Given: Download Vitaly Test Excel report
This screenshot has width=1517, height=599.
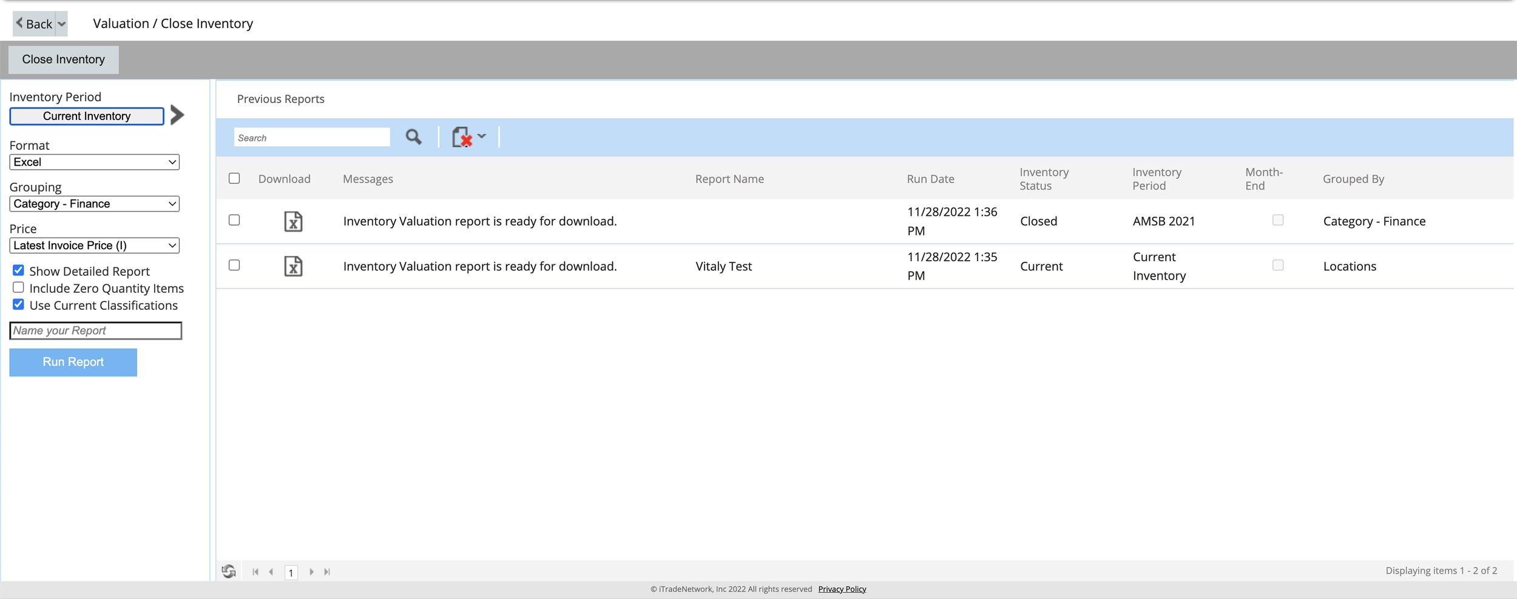Looking at the screenshot, I should (x=293, y=266).
